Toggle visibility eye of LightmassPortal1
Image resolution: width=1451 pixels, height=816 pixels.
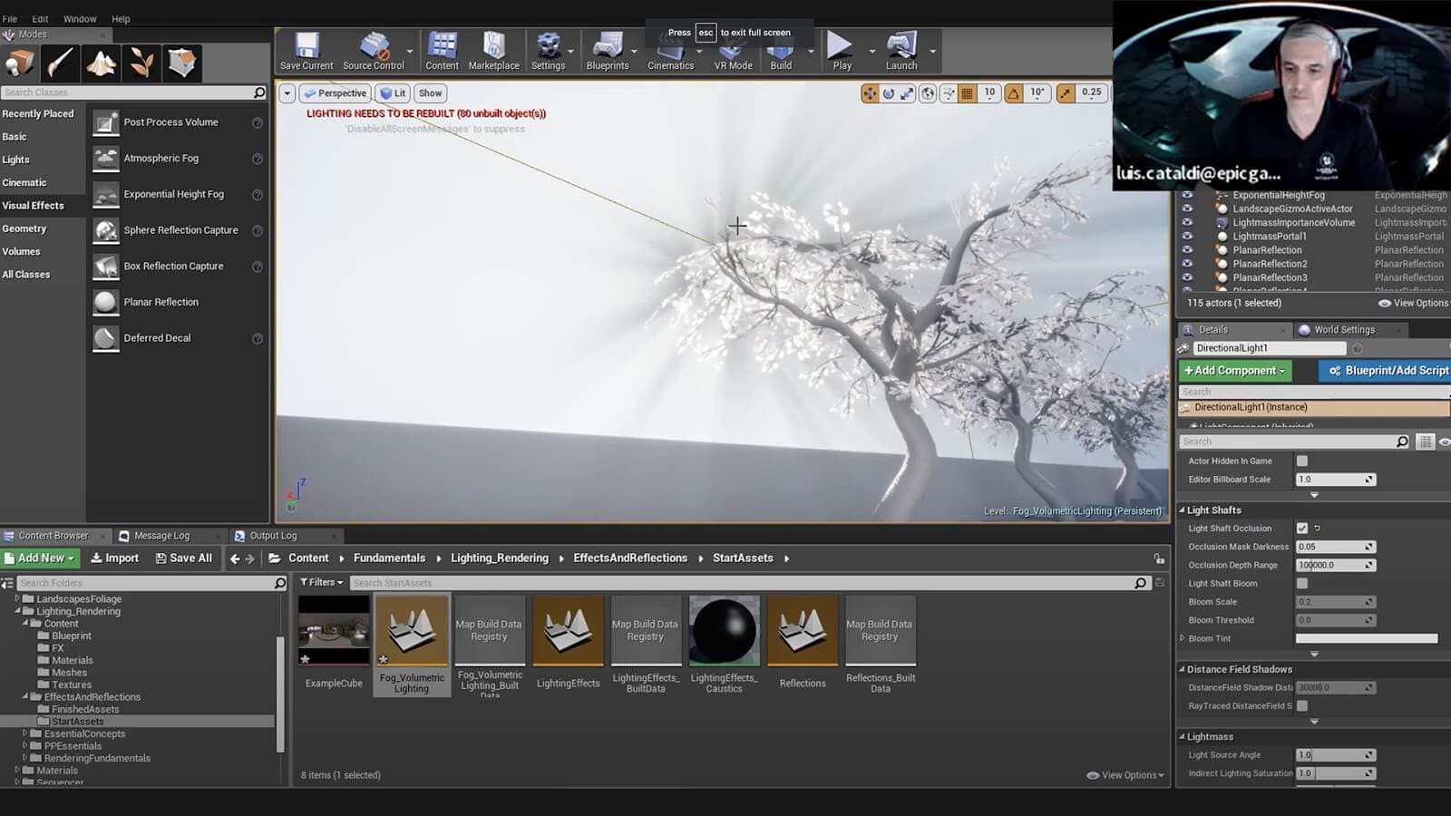pyautogui.click(x=1186, y=237)
